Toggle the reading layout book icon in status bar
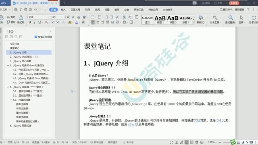 (177, 142)
